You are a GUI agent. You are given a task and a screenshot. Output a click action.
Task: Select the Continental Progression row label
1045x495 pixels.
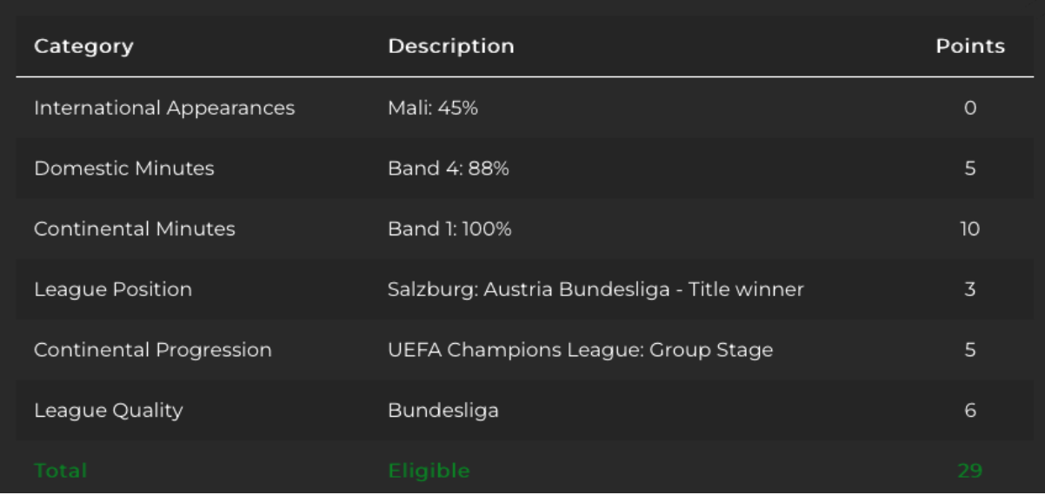point(153,350)
